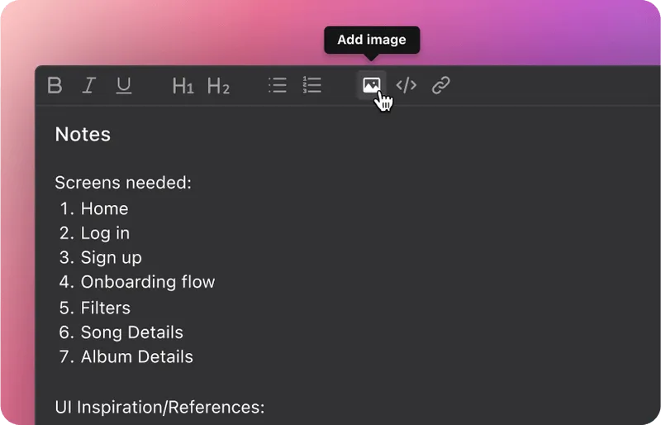Select the "Sign up" list entry

click(x=111, y=257)
